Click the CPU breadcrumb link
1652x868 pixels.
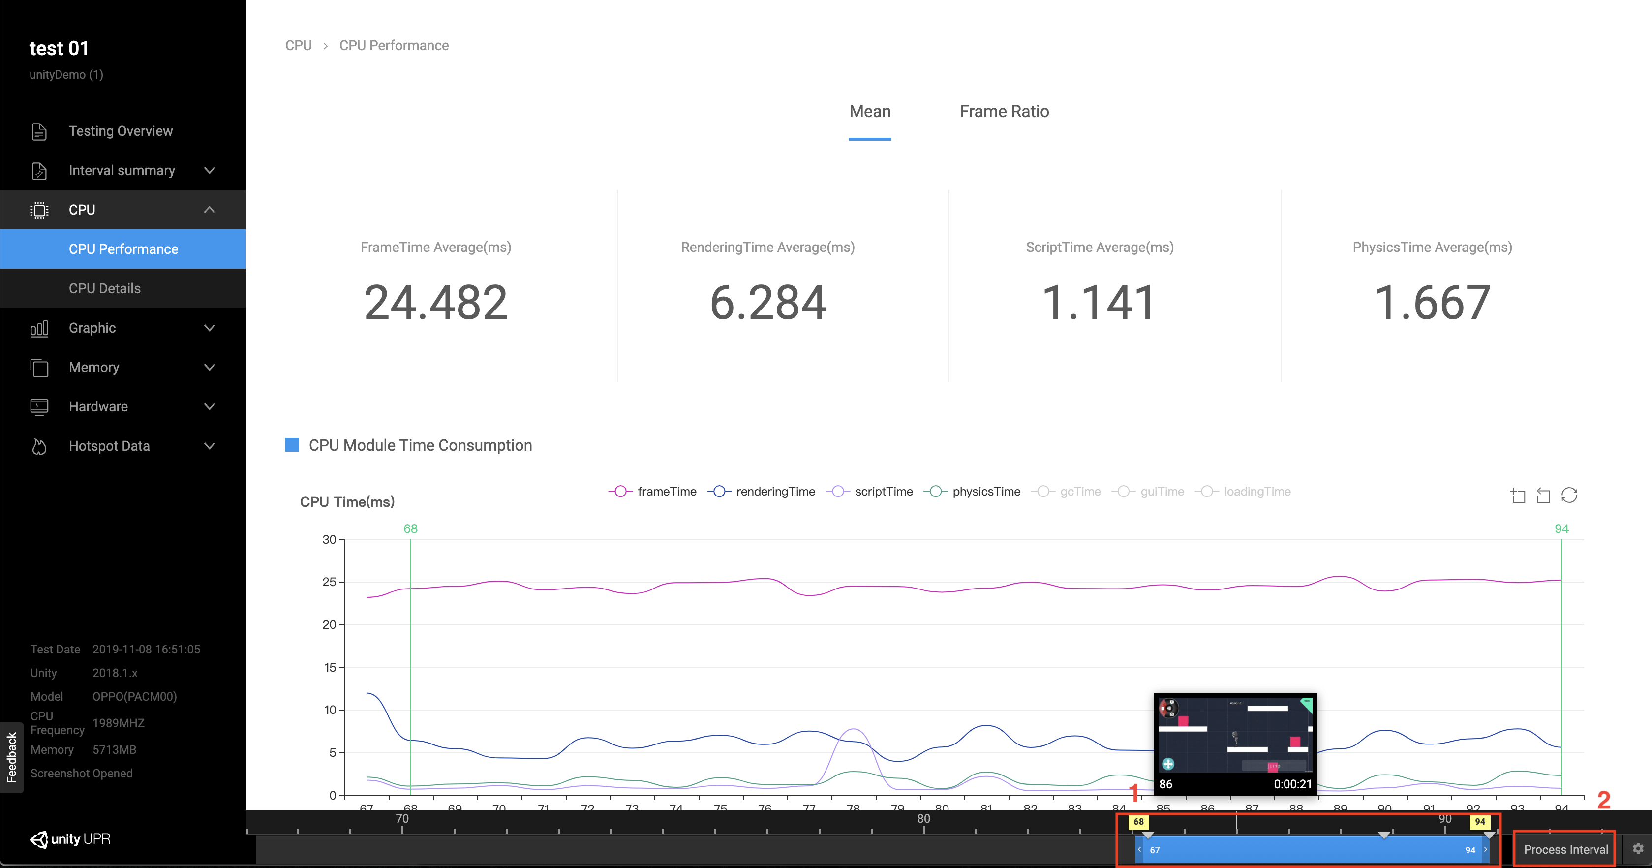tap(298, 46)
